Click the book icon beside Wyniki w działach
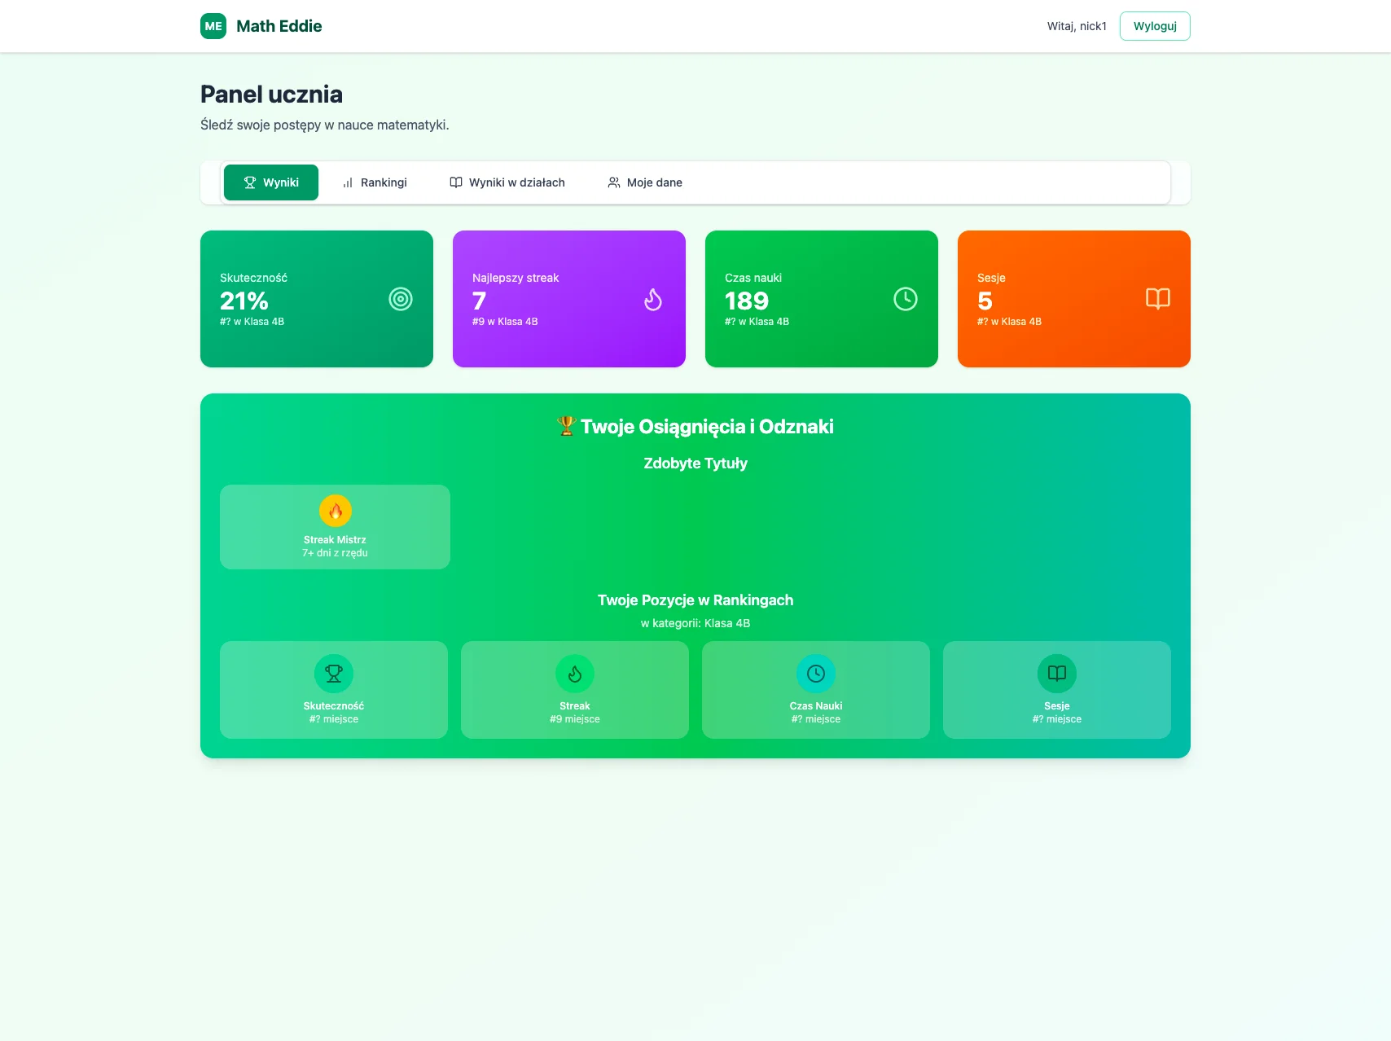Screen dimensions: 1391x1041 [x=456, y=182]
